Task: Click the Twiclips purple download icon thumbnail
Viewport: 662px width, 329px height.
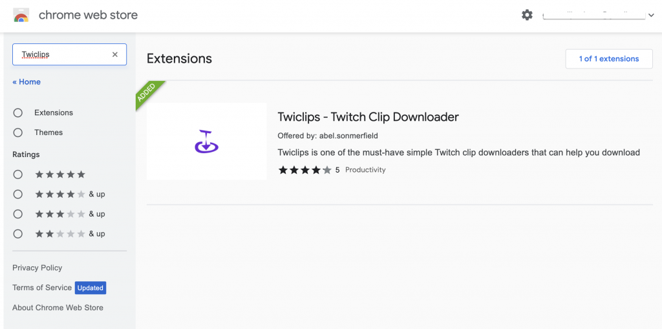Action: point(206,141)
